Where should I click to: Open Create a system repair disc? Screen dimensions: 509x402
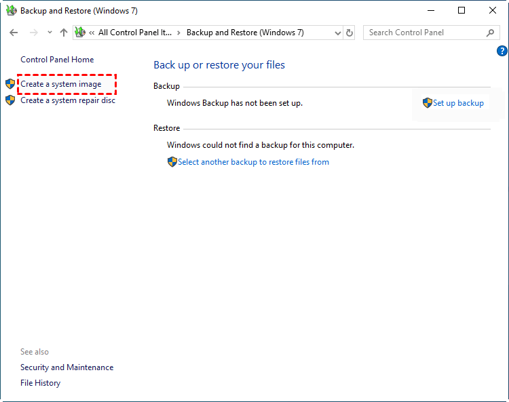pyautogui.click(x=68, y=100)
